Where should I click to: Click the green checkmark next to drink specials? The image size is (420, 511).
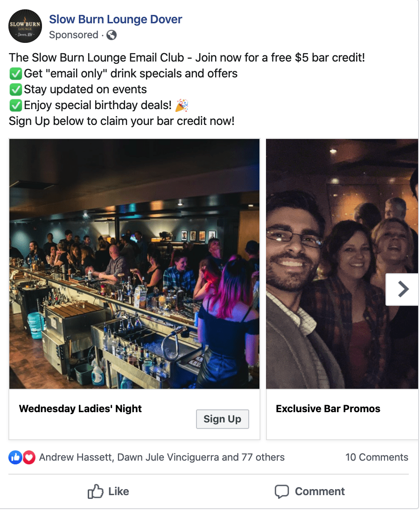pyautogui.click(x=16, y=74)
